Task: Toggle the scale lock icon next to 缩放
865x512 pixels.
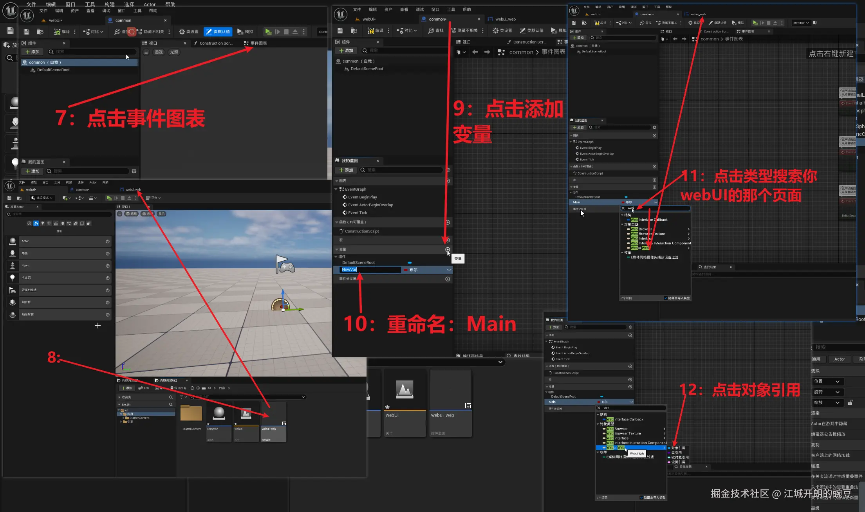Action: tap(850, 402)
